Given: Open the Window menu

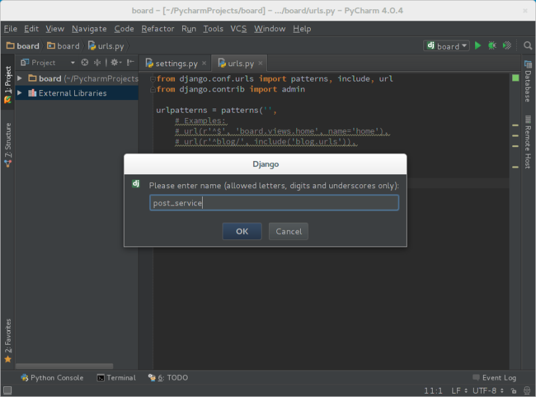Looking at the screenshot, I should 270,28.
